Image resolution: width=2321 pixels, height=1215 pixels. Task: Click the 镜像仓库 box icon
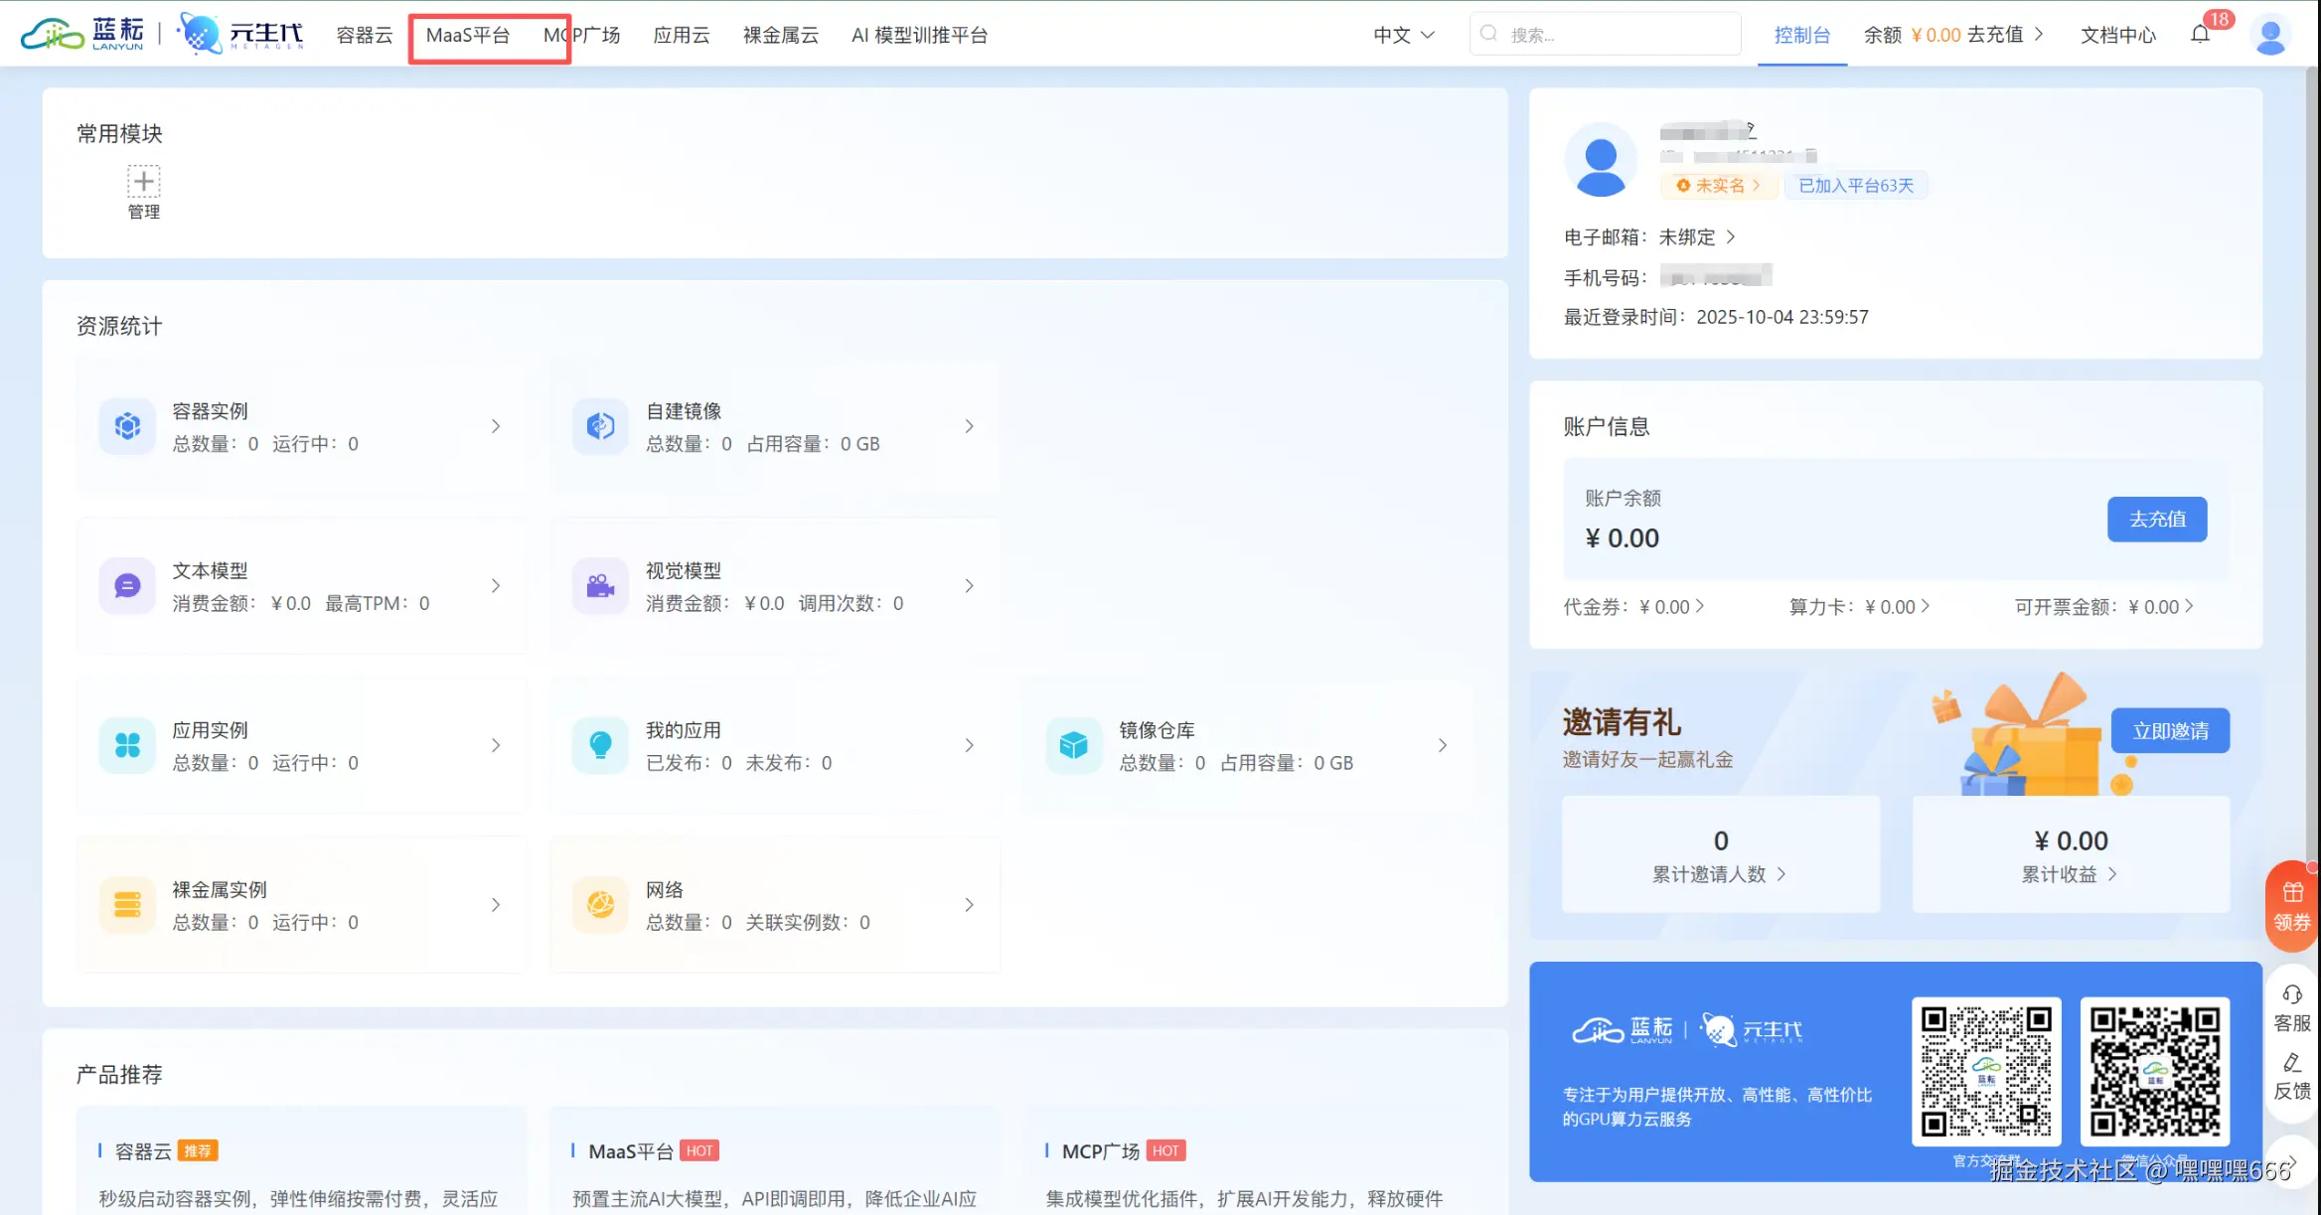tap(1073, 745)
